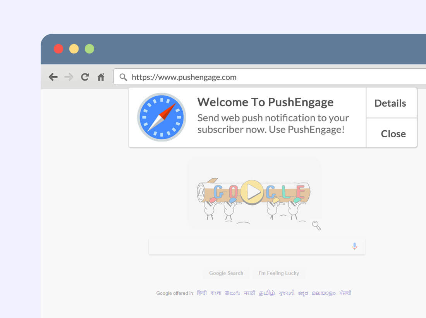Open Google in தமிழ்

tap(266, 293)
